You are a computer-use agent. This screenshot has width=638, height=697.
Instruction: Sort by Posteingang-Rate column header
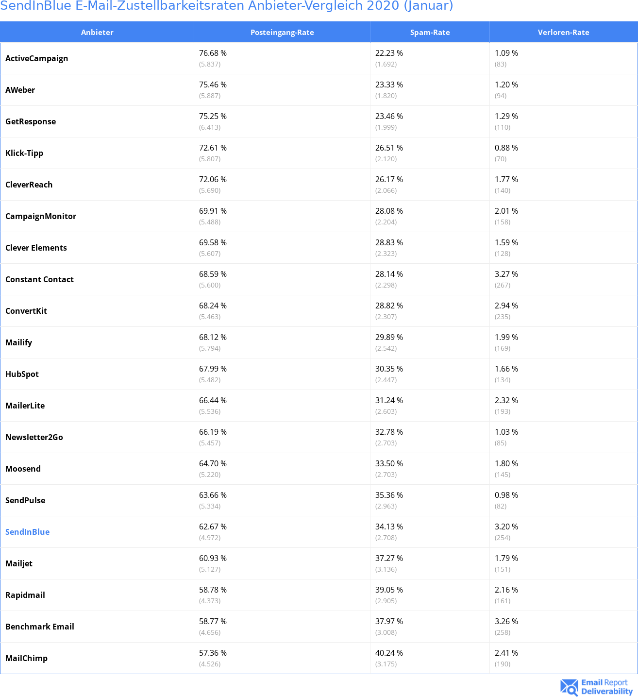click(x=282, y=33)
